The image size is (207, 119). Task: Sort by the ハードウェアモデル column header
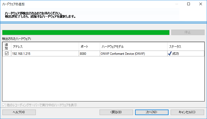[x=134, y=46]
